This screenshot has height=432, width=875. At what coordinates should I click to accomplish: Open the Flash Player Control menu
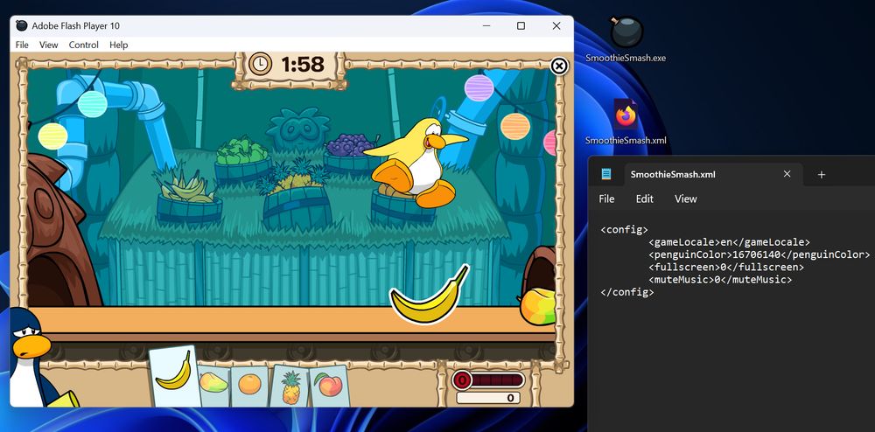pyautogui.click(x=84, y=45)
